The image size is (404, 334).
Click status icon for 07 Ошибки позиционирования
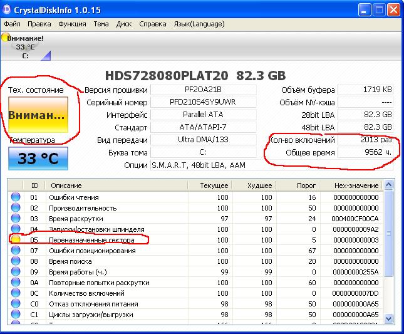click(16, 250)
